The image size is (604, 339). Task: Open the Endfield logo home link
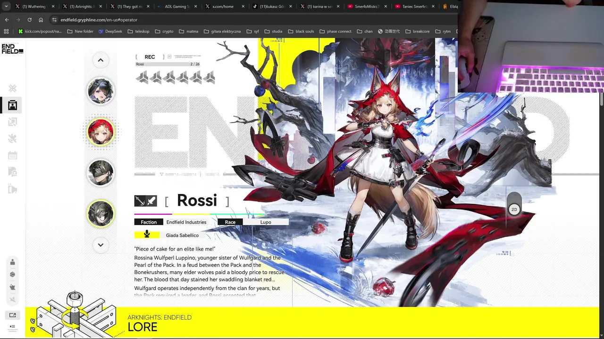coord(12,48)
